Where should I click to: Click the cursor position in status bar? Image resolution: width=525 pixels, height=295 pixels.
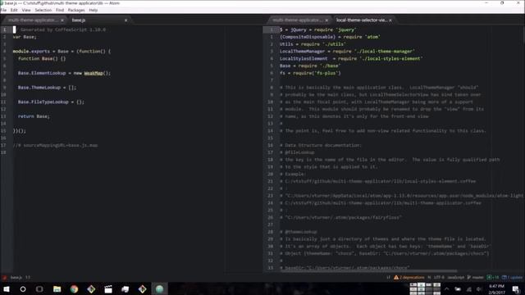27,277
